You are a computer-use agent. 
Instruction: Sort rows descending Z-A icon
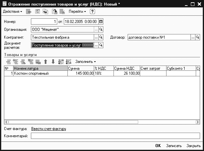click(x=68, y=62)
